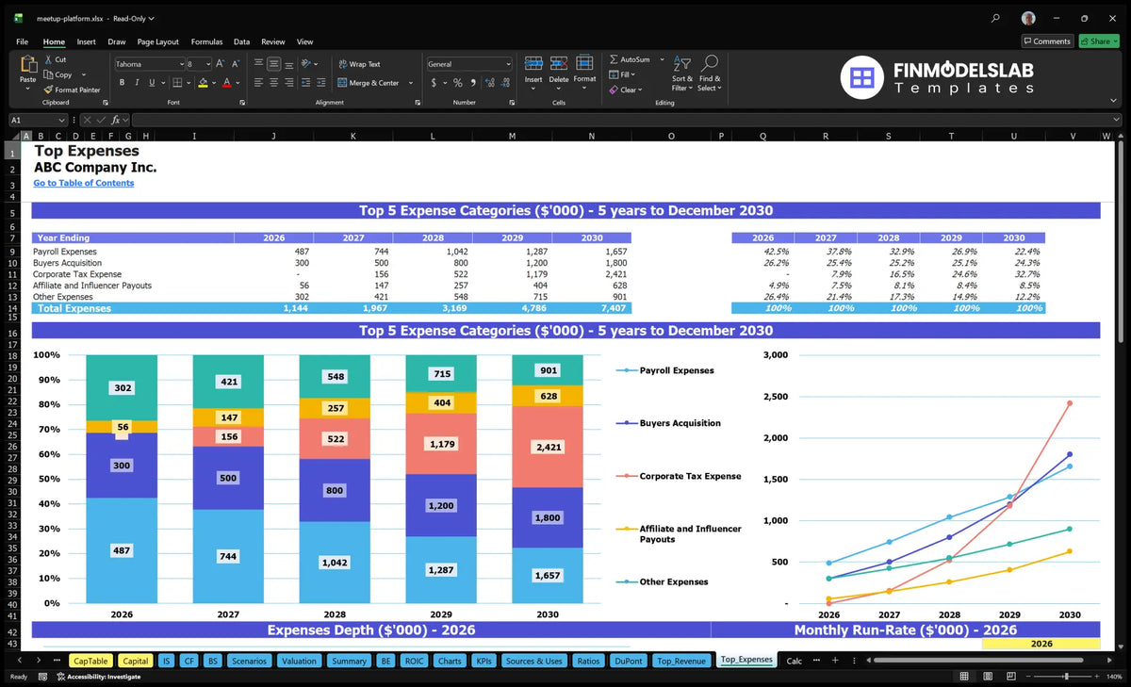1131x687 pixels.
Task: Apply Comma Style format
Action: 471,83
